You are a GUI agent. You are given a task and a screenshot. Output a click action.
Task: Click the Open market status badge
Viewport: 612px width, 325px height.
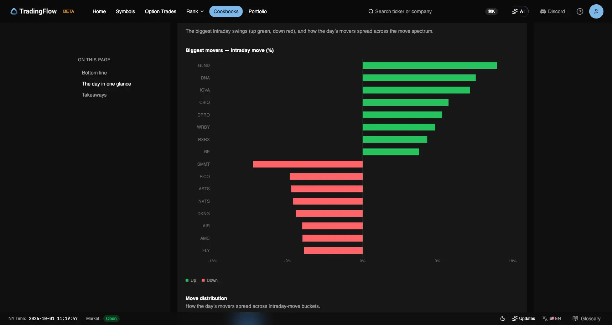click(111, 319)
